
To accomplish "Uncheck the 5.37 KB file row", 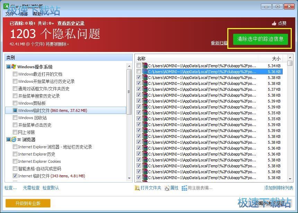I will 139,89.
